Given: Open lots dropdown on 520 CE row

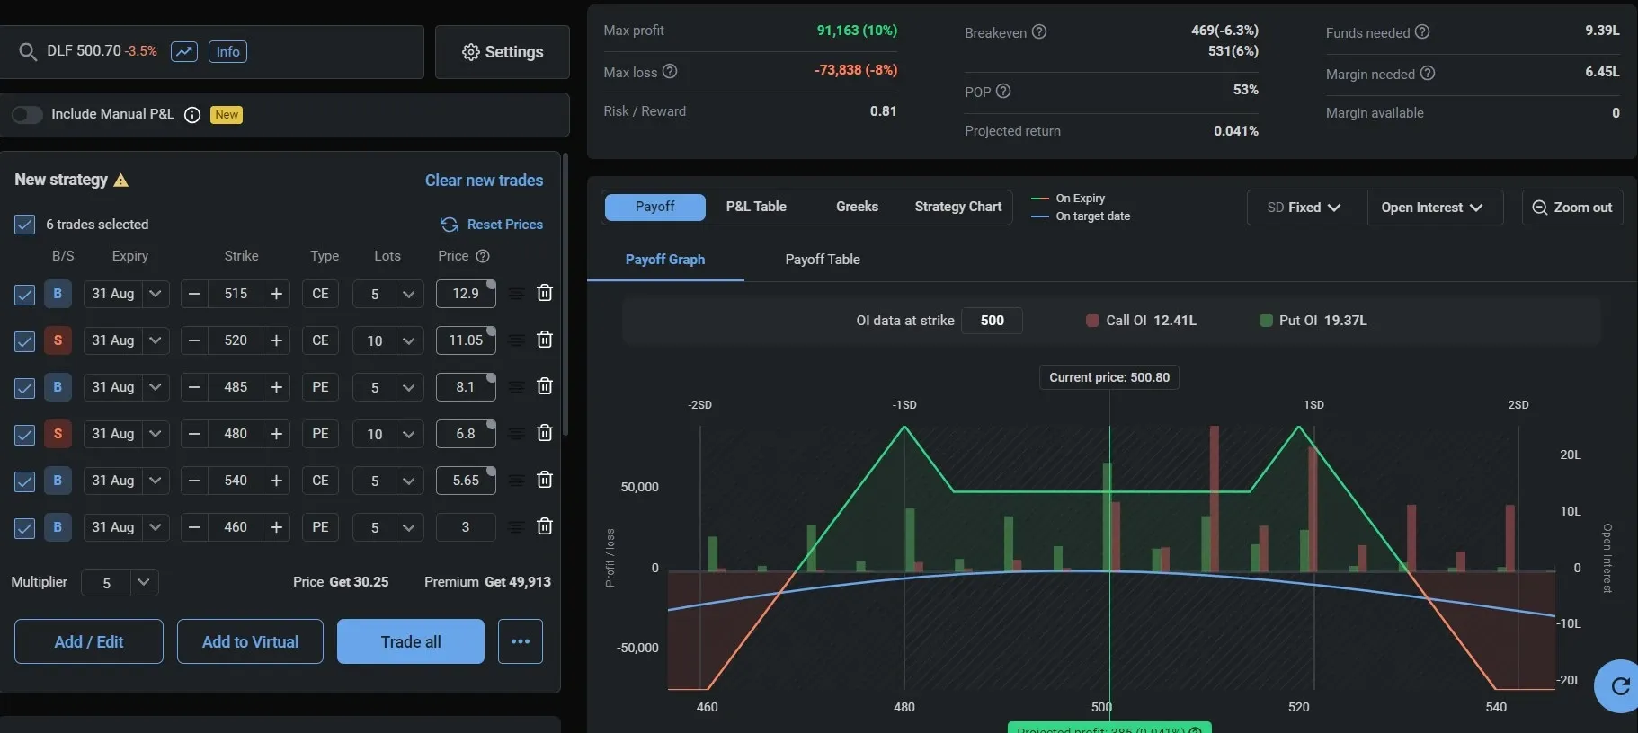Looking at the screenshot, I should tap(409, 340).
